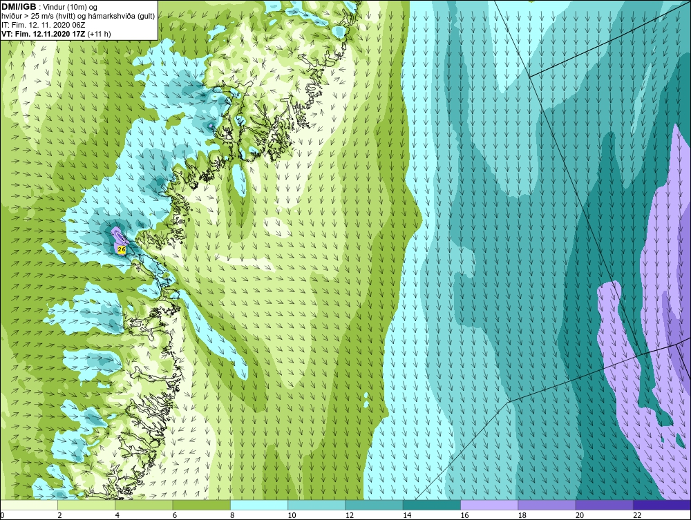This screenshot has width=691, height=520.
Task: Click the legend scale label 14
Action: tap(407, 516)
